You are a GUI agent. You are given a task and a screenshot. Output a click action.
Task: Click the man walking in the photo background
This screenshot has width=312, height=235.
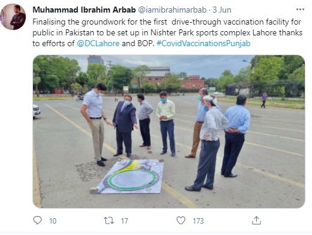264,100
